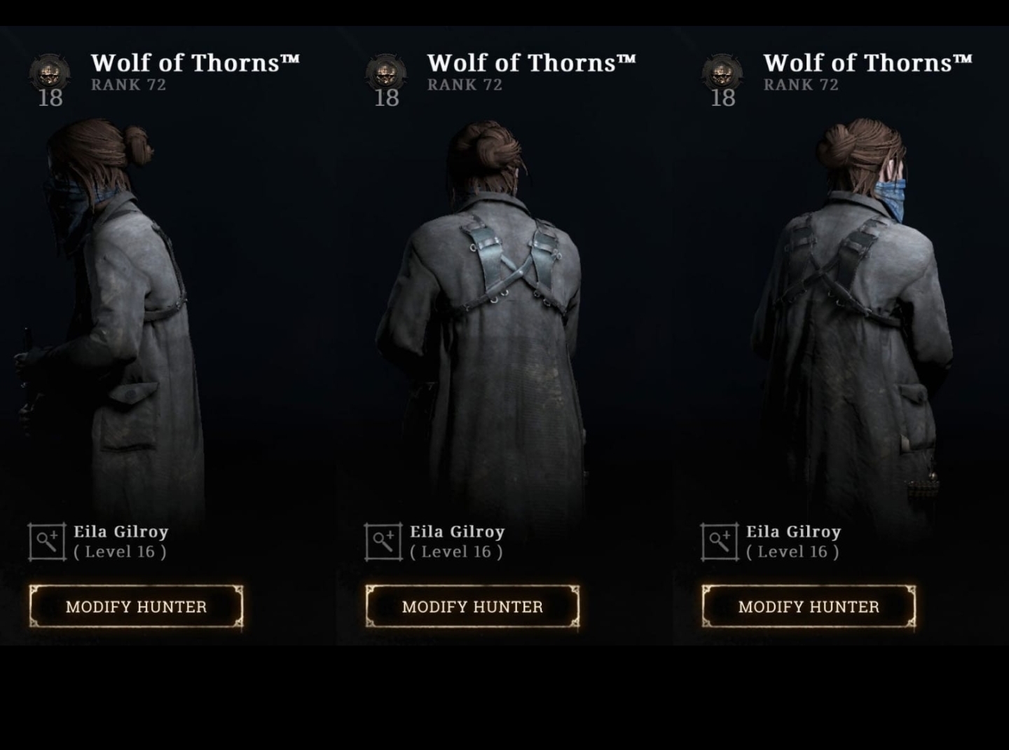Screen dimensions: 1009x750
Task: Click the Rank 72 label in the middle panel
Action: click(465, 85)
